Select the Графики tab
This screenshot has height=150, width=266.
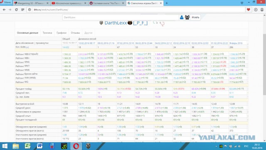pyautogui.click(x=62, y=33)
